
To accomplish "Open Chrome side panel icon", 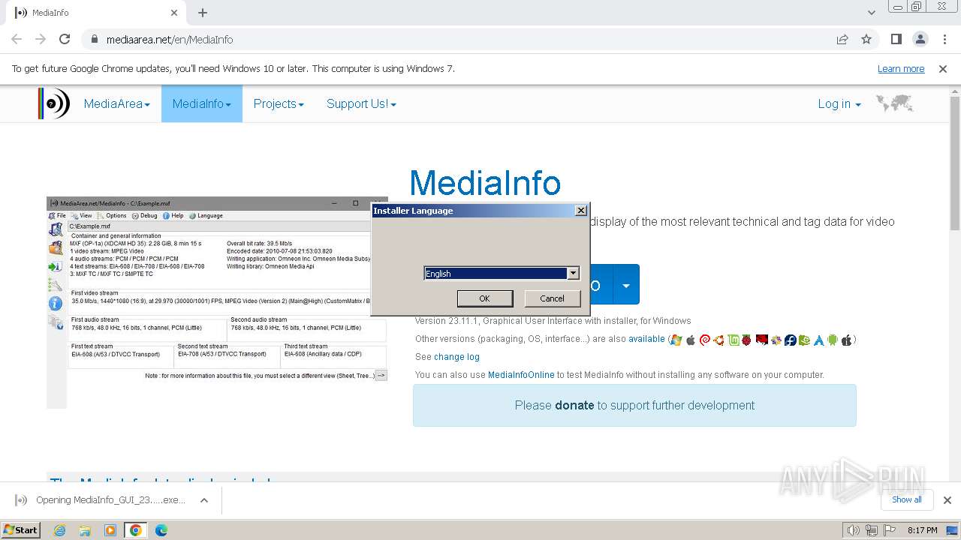I will coord(896,39).
